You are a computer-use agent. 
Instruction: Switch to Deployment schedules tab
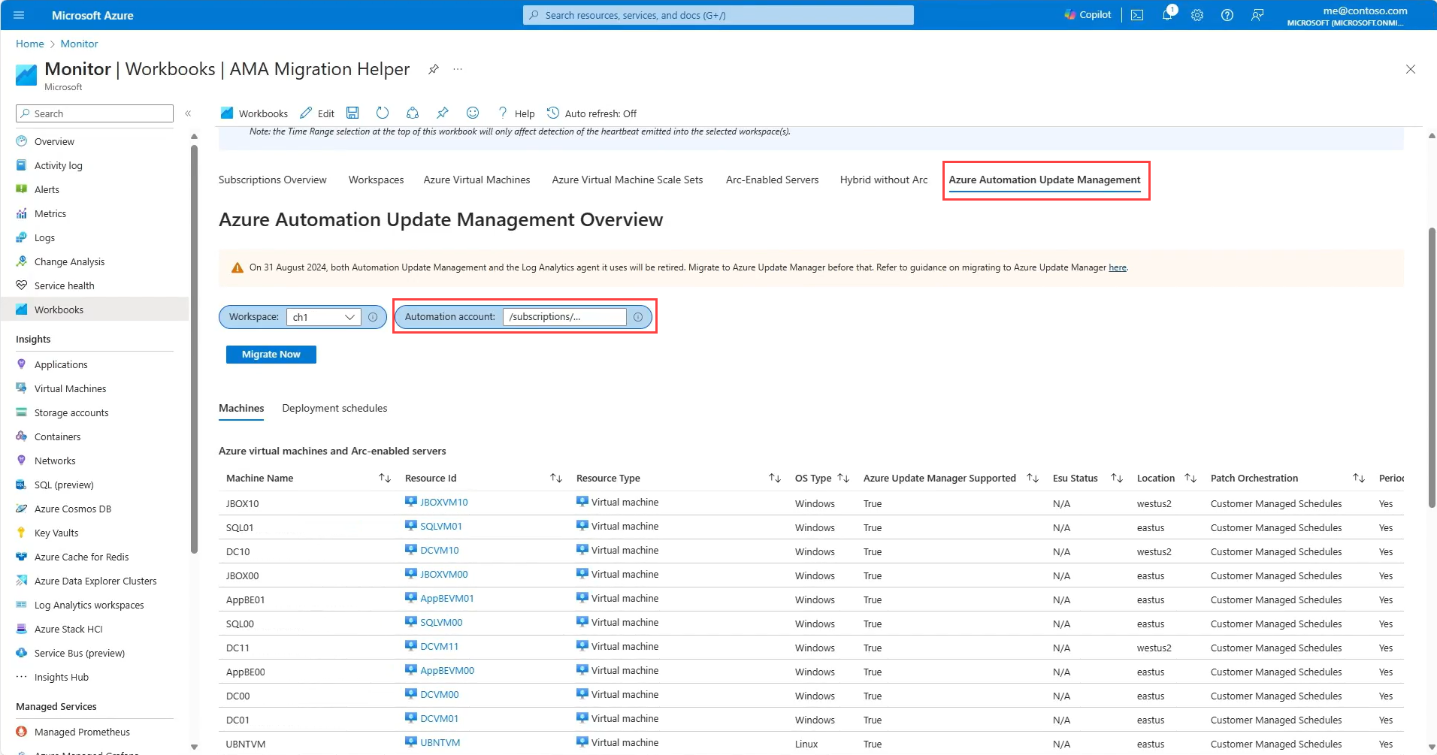pyautogui.click(x=334, y=409)
